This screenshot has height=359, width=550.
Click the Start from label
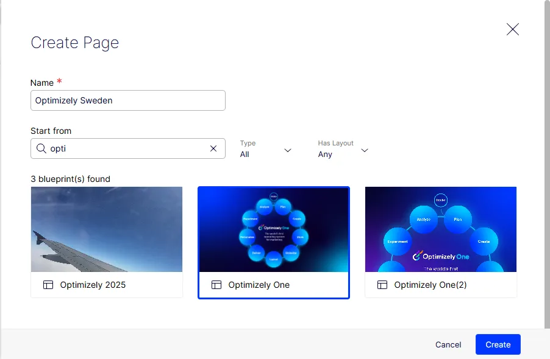[51, 131]
